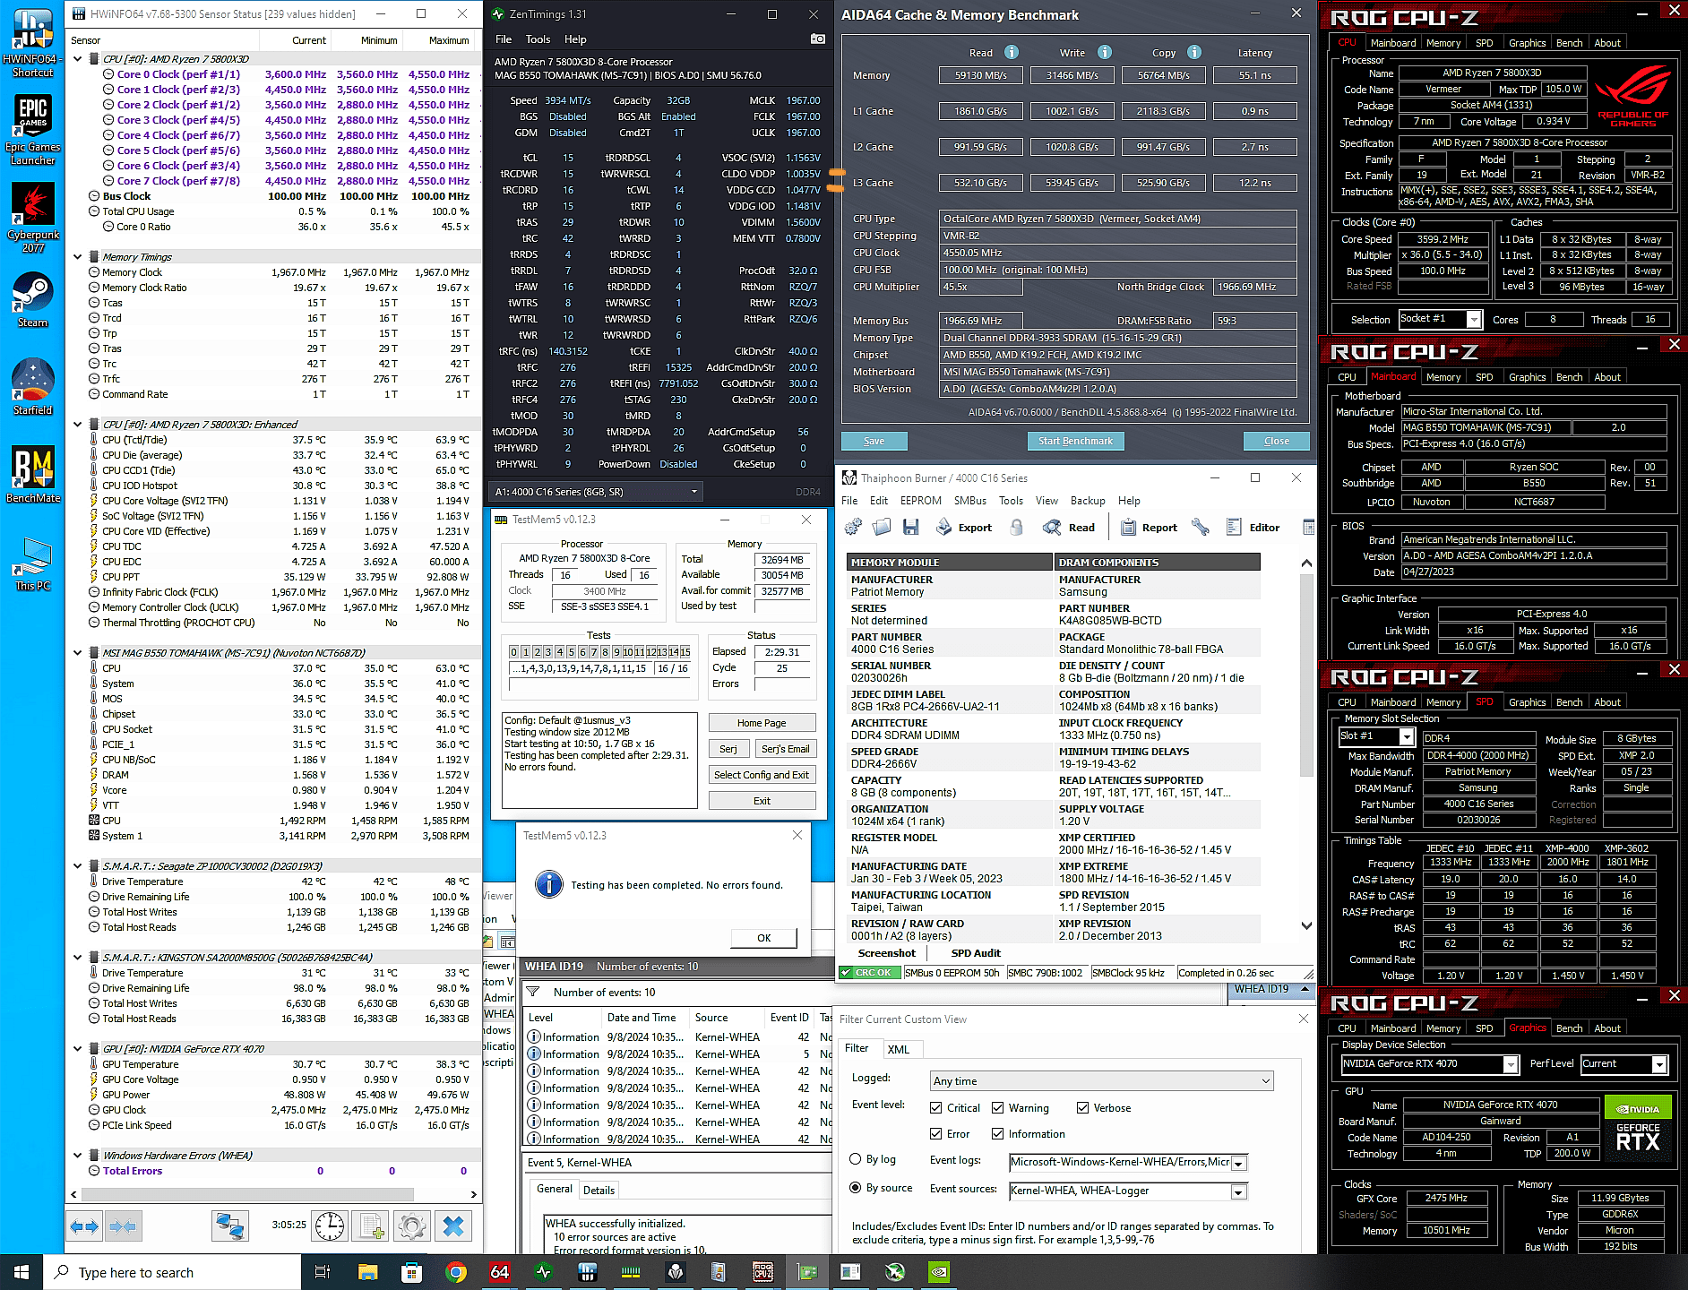Click HWiNFO clock timer icon
The width and height of the screenshot is (1688, 1290).
330,1225
